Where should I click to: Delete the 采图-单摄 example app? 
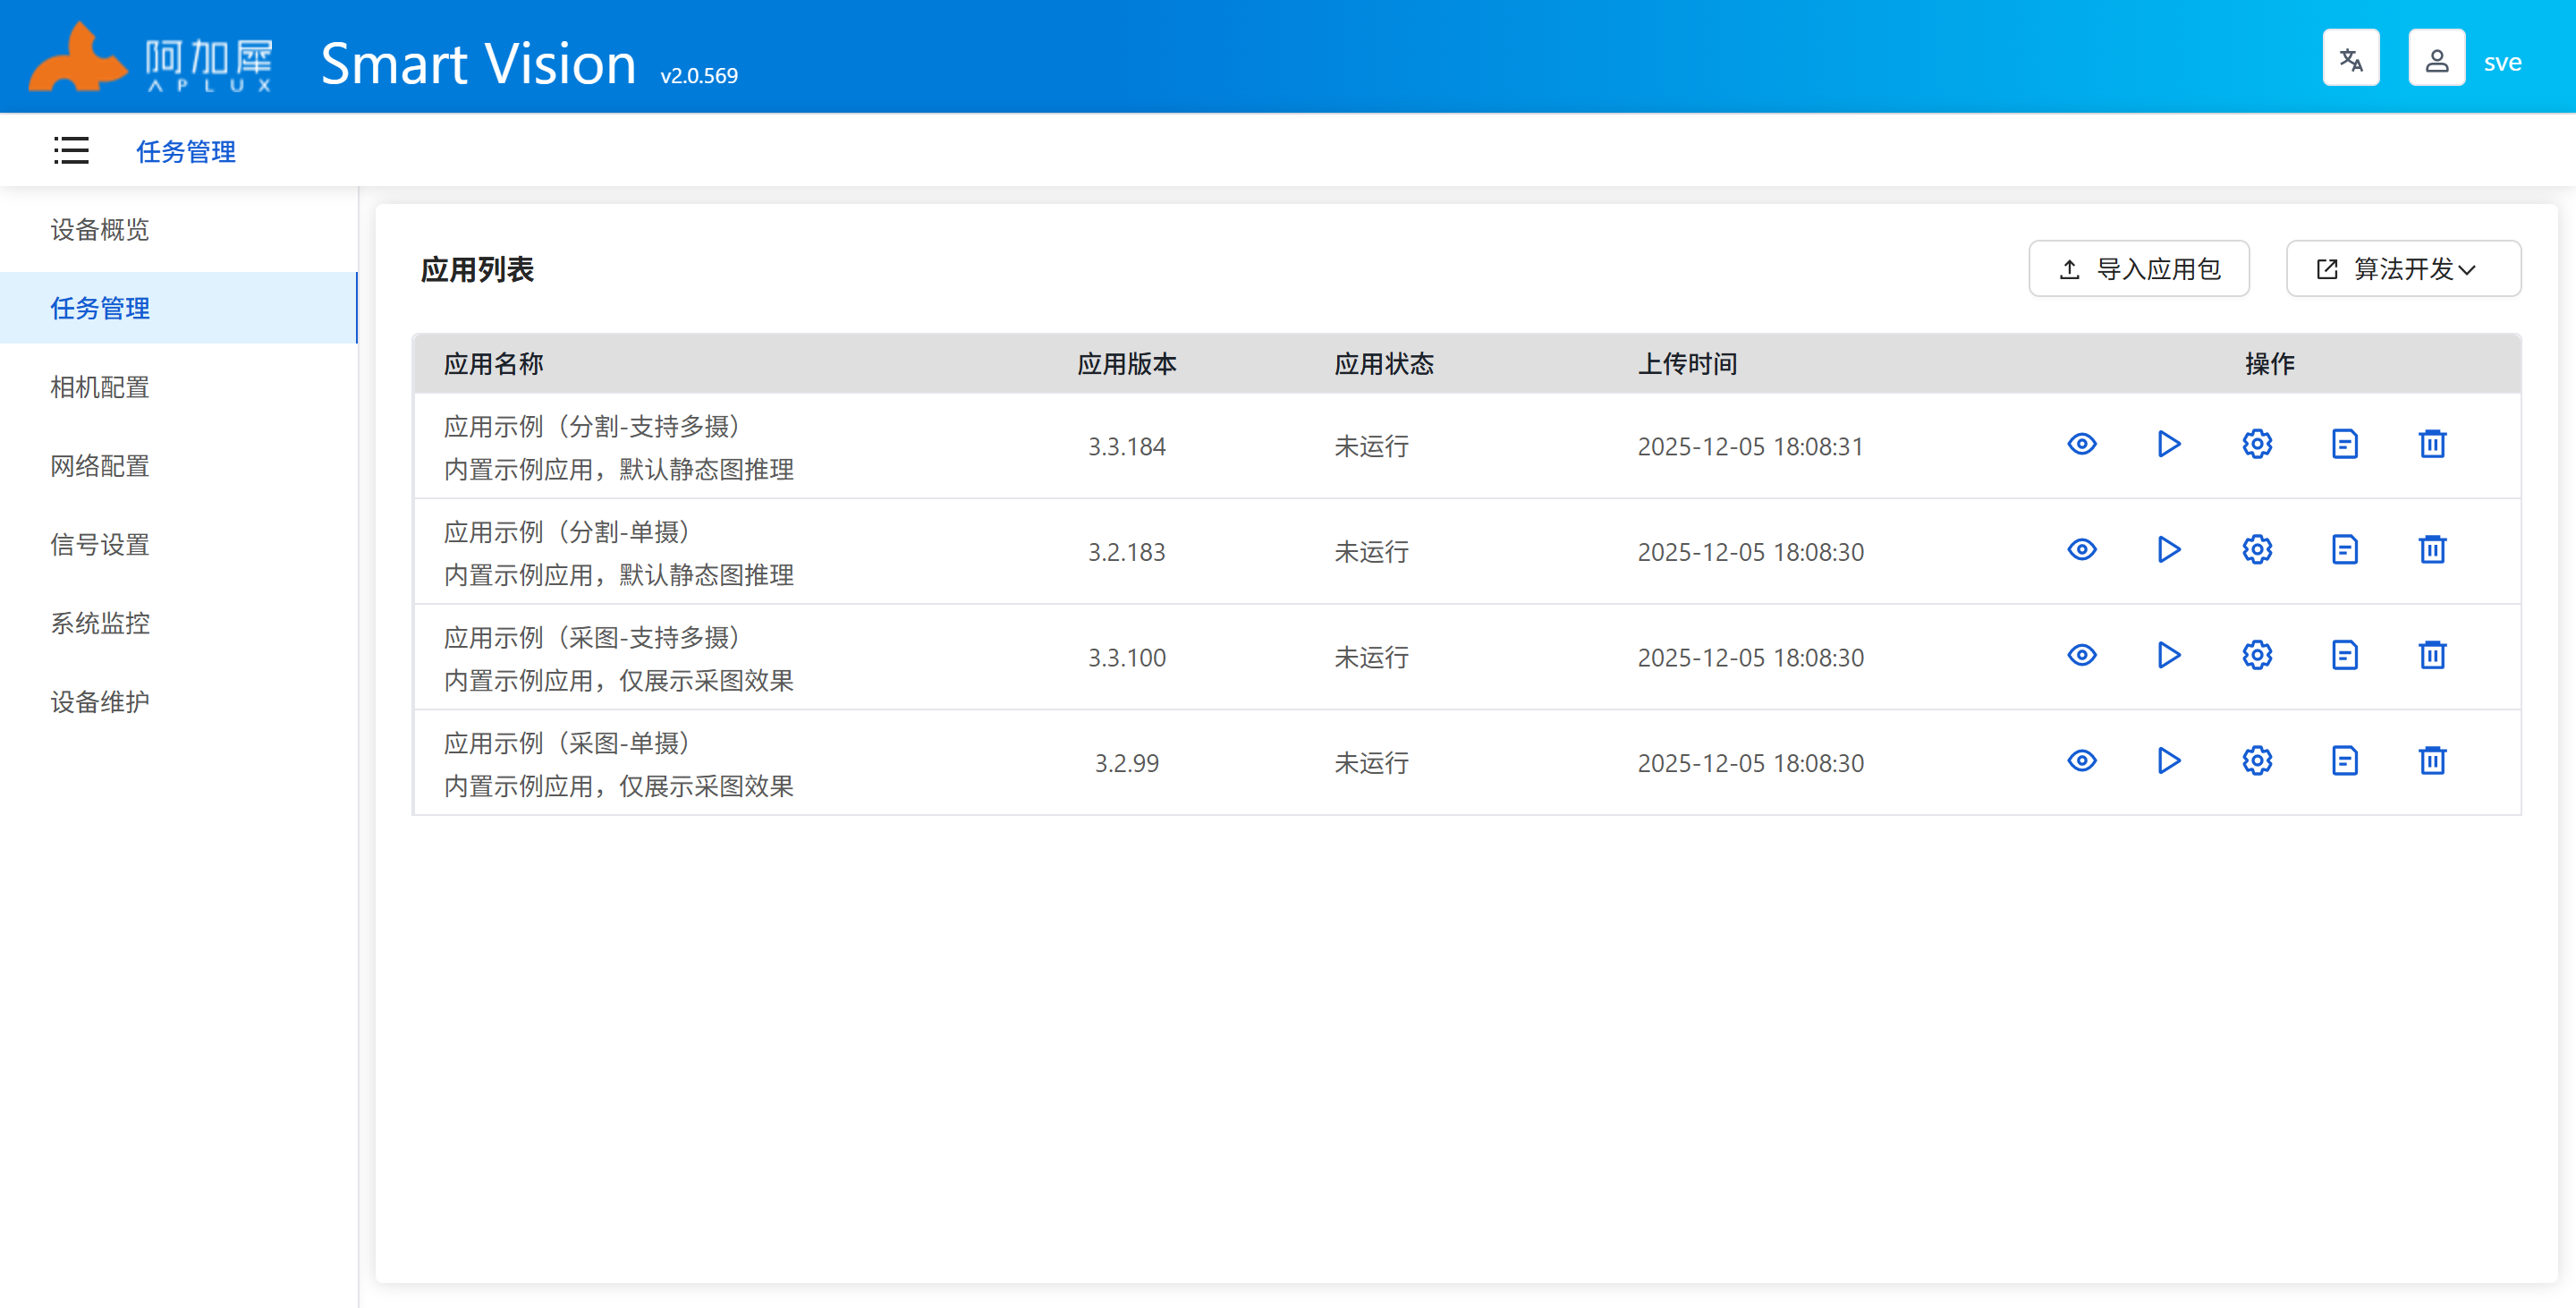[2432, 761]
